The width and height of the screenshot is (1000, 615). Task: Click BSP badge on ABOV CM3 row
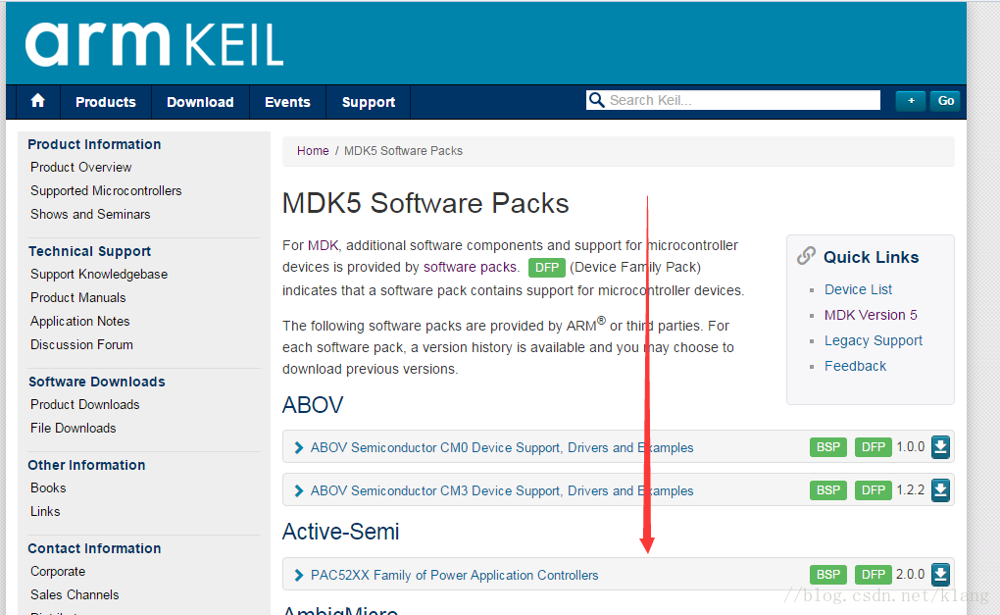point(828,490)
